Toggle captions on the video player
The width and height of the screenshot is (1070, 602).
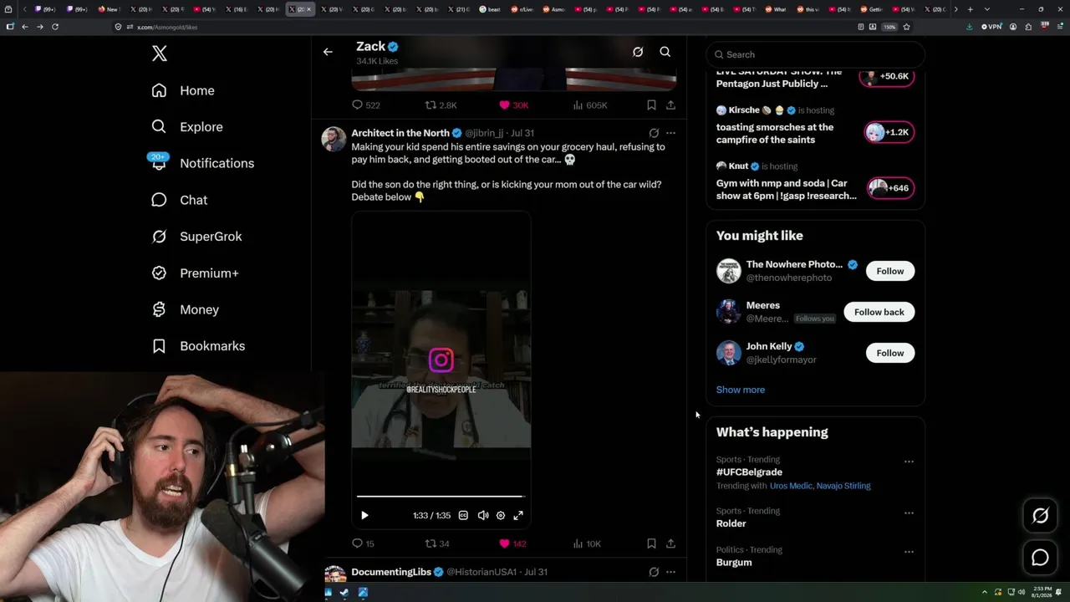tap(463, 516)
